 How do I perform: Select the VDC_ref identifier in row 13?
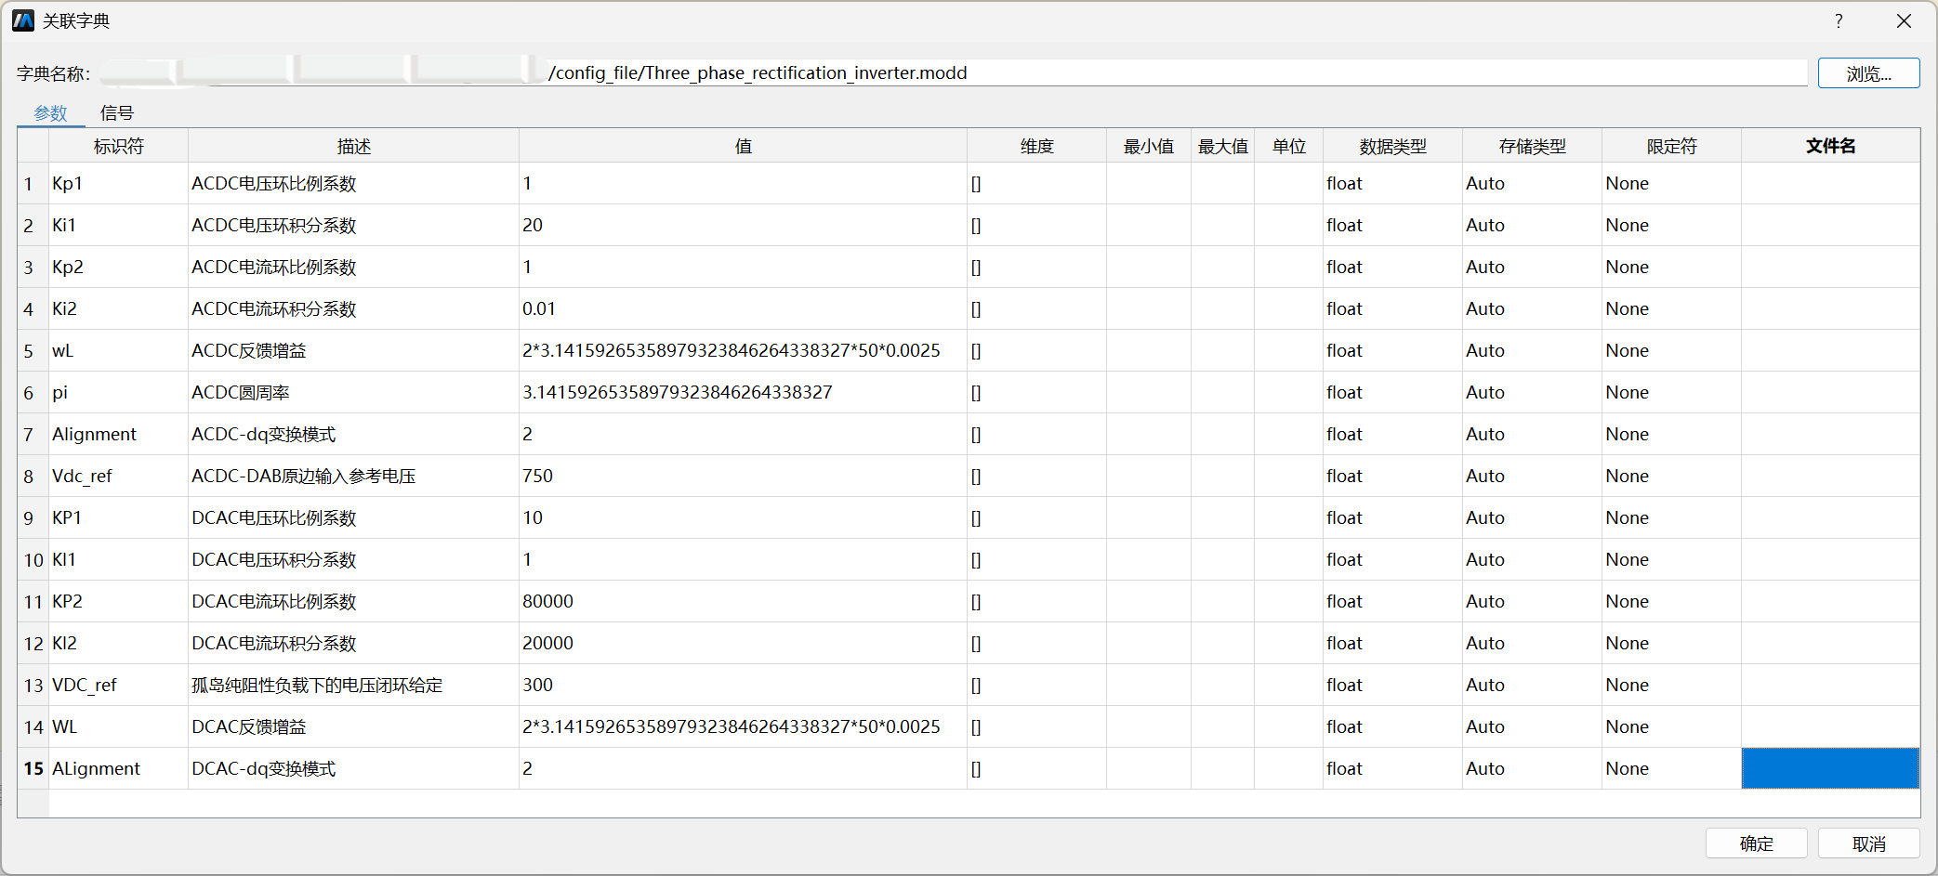coord(119,685)
